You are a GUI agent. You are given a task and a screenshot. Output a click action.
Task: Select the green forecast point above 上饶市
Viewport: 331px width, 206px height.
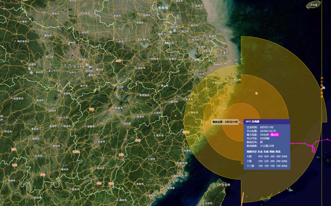point(155,105)
